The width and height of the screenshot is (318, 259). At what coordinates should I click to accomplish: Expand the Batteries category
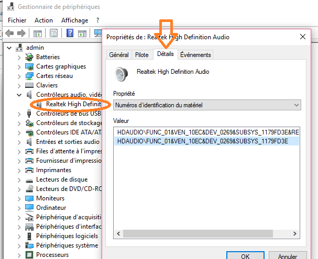19,58
